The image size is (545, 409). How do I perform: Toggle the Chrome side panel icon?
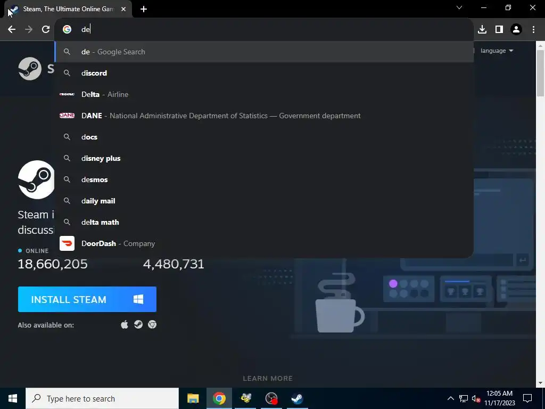click(x=499, y=30)
